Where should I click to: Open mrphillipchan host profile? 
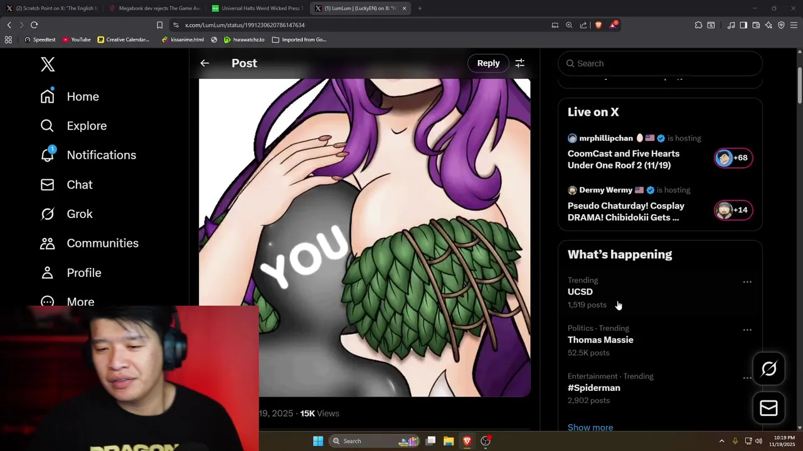pos(605,138)
